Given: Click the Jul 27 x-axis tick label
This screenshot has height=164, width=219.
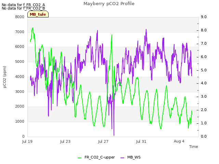Looking at the screenshot, I should (x=103, y=141).
